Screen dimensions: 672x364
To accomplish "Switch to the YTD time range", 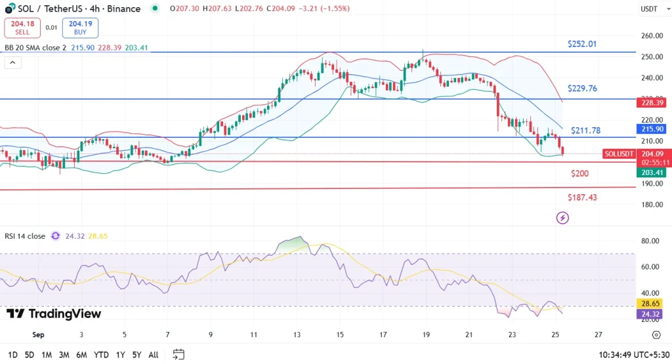I will 100,355.
